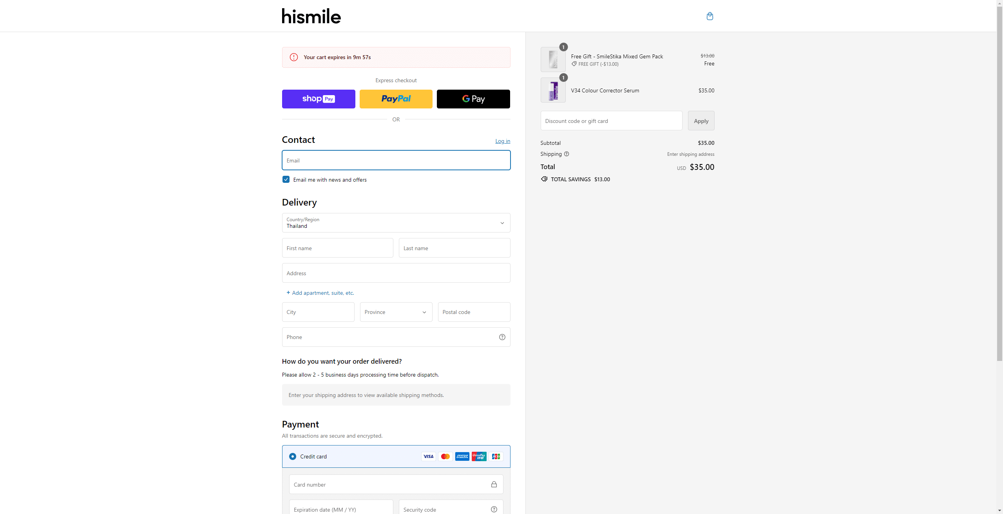Image resolution: width=1003 pixels, height=514 pixels.
Task: Click the hismile logo
Action: [x=311, y=16]
